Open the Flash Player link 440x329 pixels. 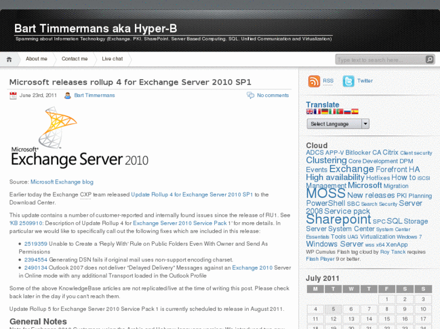point(320,259)
